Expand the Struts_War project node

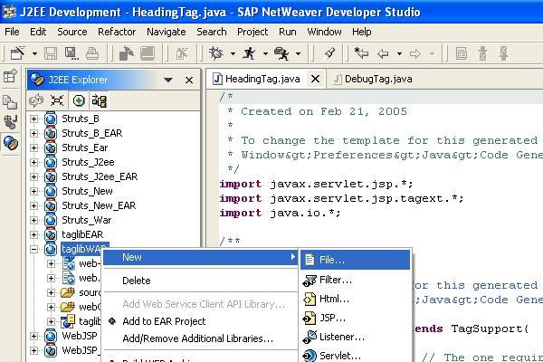pos(34,220)
